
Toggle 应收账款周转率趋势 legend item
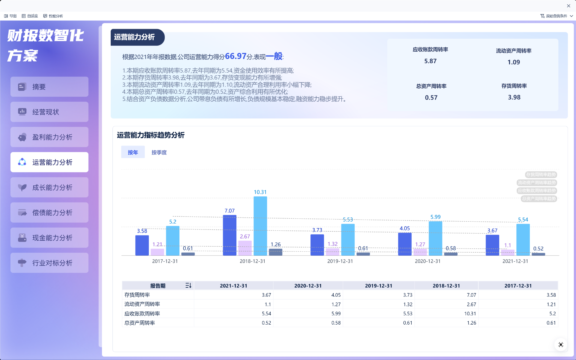tap(537, 191)
